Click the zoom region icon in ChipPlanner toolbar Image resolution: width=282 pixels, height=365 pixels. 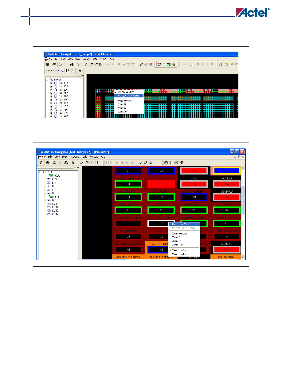click(x=100, y=64)
